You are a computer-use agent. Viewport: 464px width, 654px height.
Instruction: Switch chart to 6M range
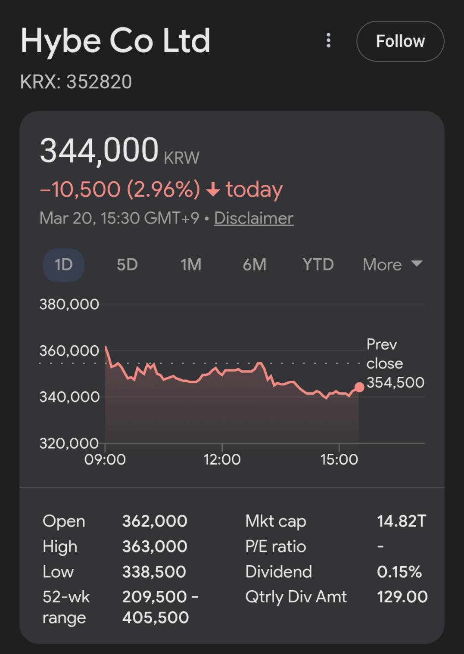pyautogui.click(x=254, y=264)
